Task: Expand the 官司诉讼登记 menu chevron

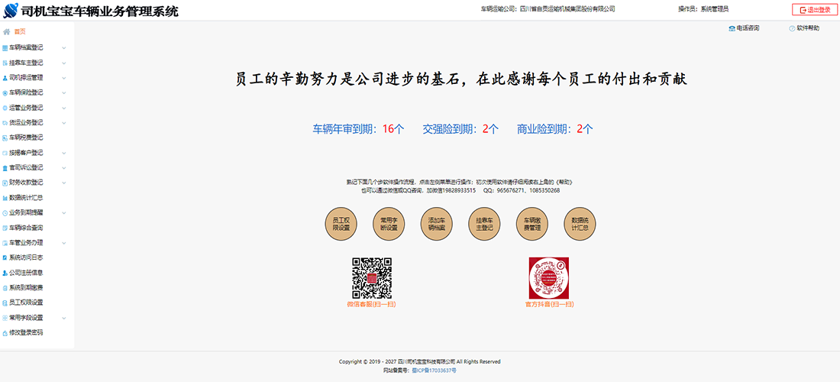Action: click(x=63, y=167)
